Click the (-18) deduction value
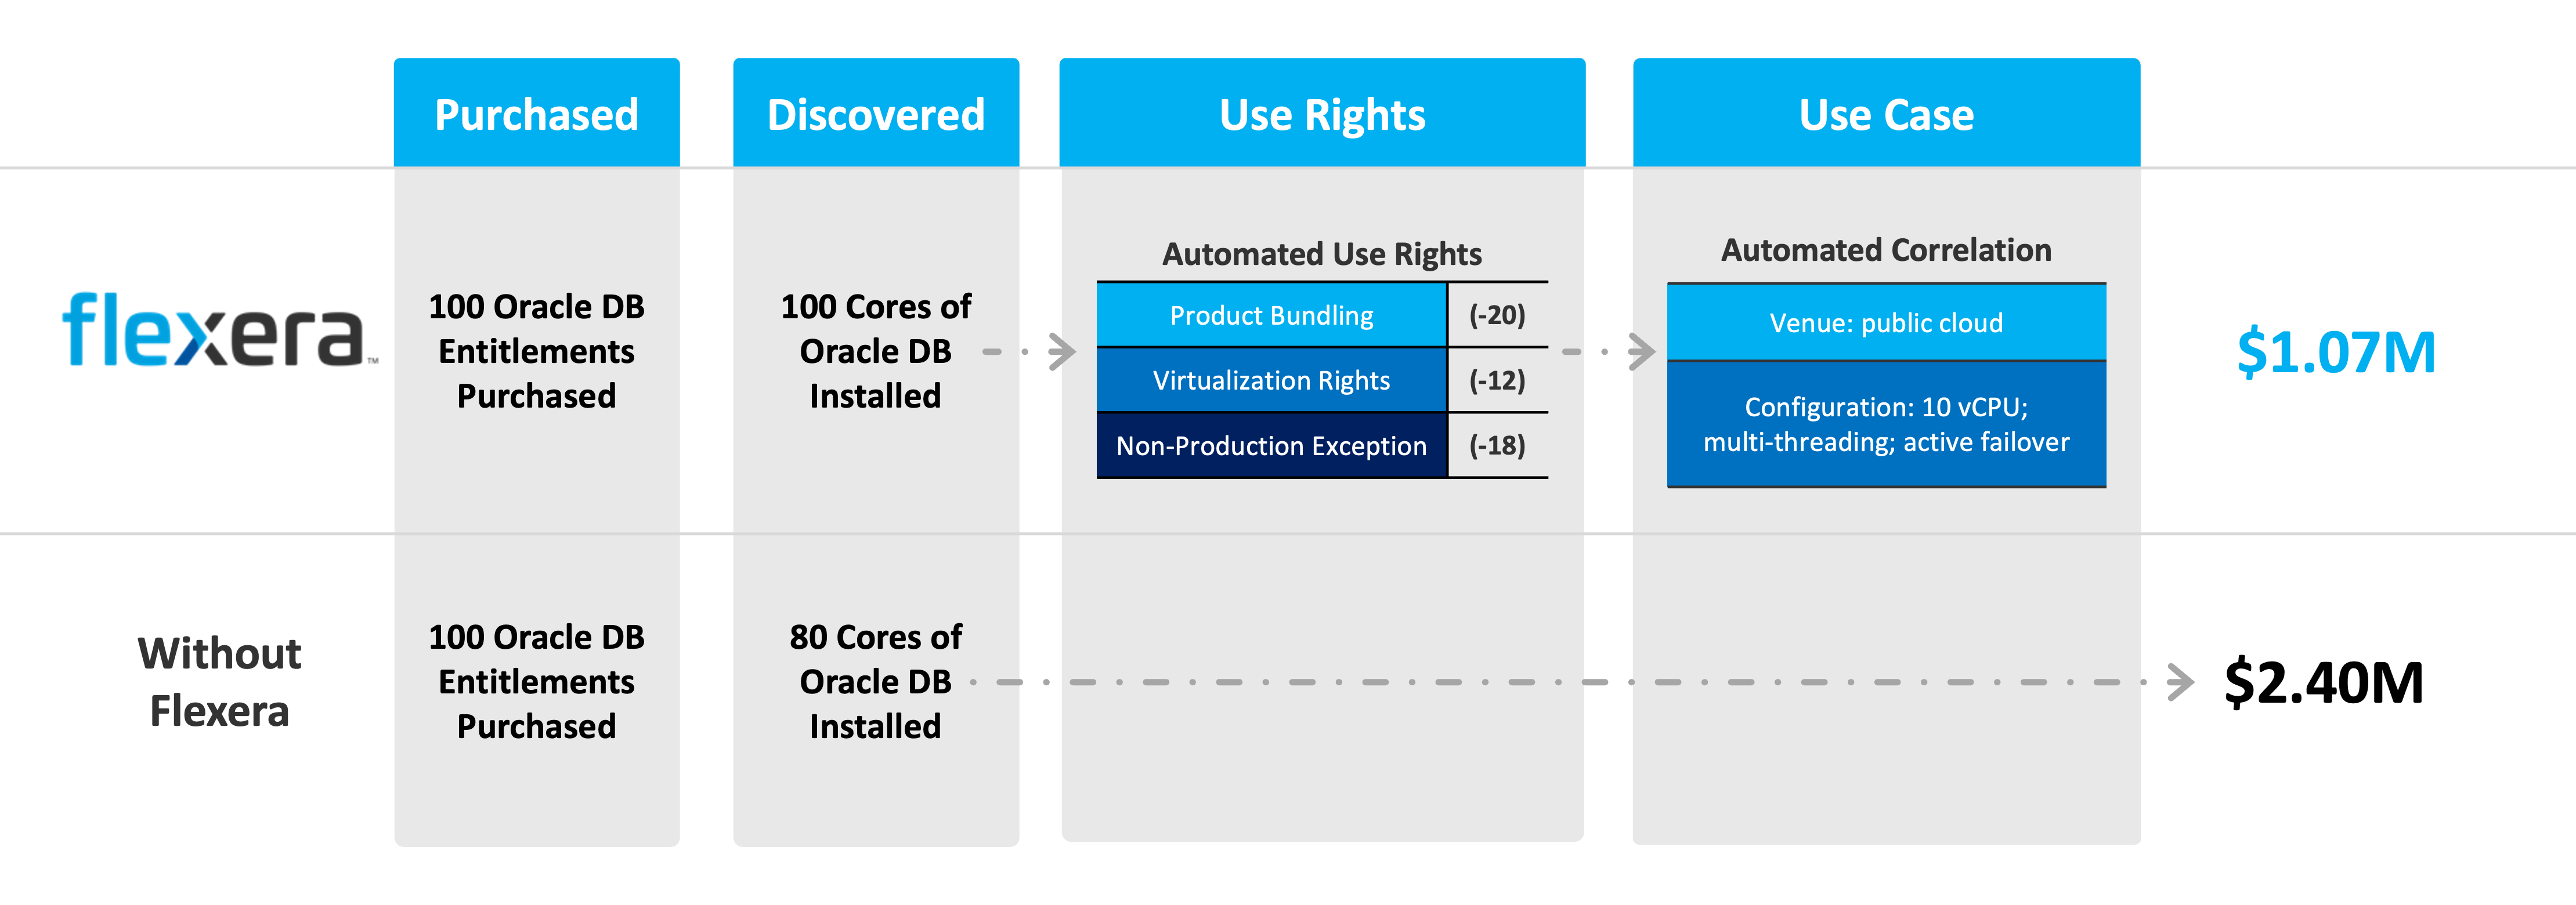 [x=1497, y=445]
